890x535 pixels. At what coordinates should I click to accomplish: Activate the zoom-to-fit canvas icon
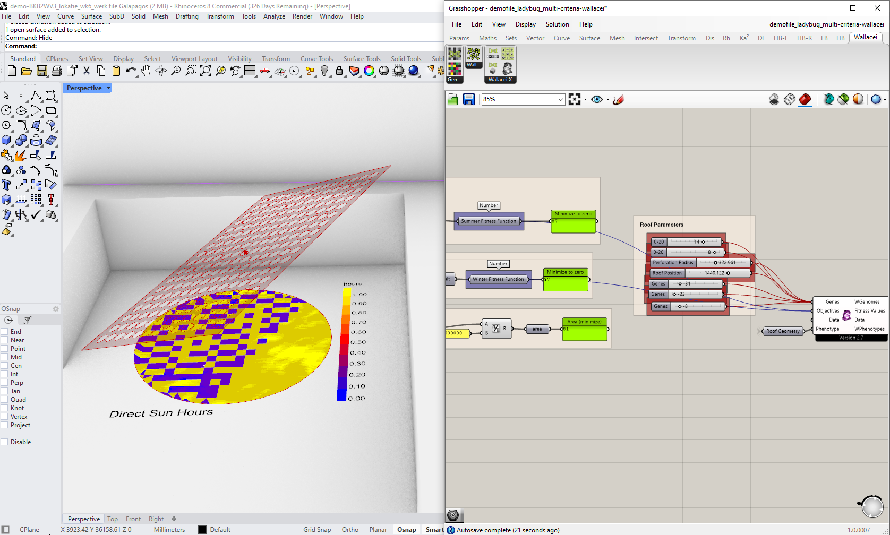[575, 99]
